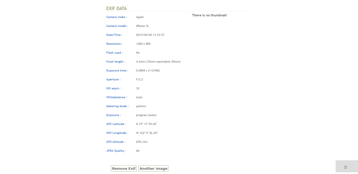
Task: Click the Exposure time label
Action: (x=117, y=71)
